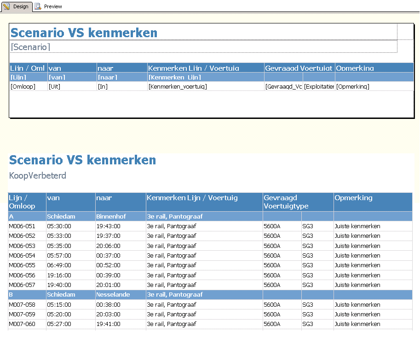This screenshot has width=420, height=337.
Task: Click the Design tab pencil icon
Action: point(7,6)
